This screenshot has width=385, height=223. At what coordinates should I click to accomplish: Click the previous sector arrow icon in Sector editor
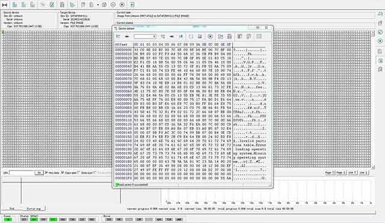tap(171, 37)
